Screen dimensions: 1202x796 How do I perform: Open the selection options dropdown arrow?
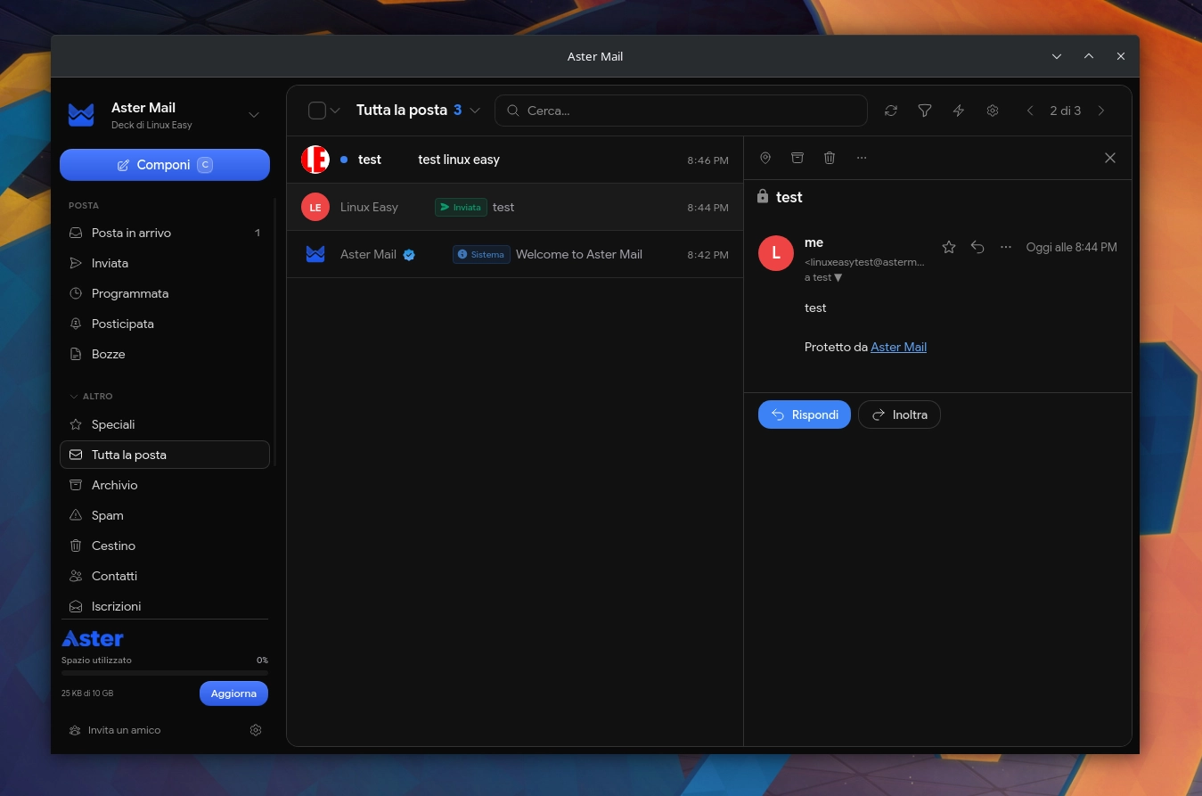[335, 111]
